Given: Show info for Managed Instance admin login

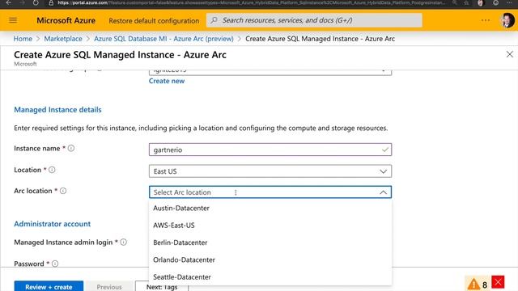Looking at the screenshot, I should point(123,242).
